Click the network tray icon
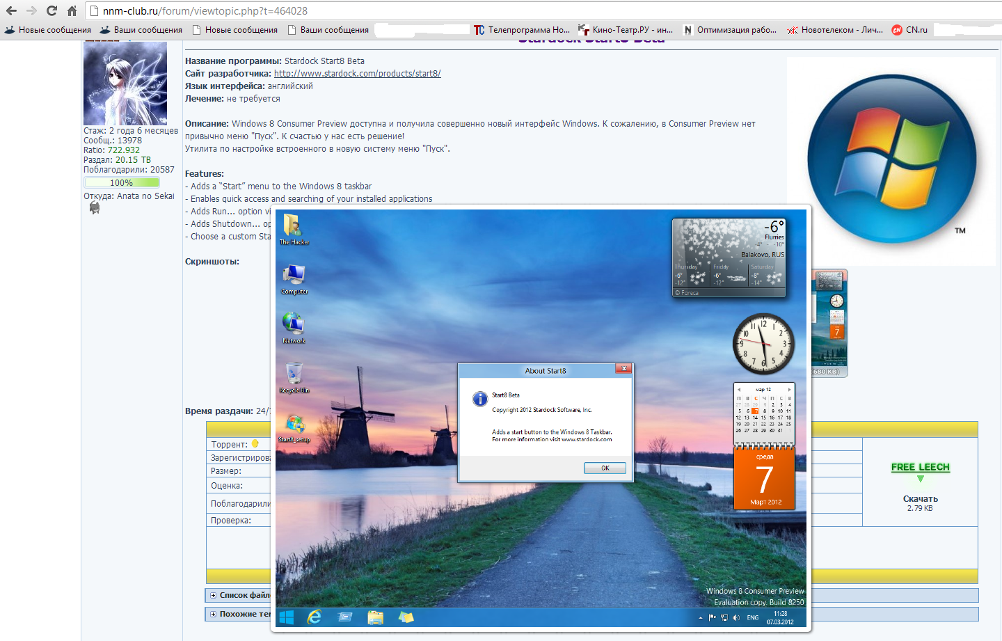The height and width of the screenshot is (641, 1002). point(724,617)
